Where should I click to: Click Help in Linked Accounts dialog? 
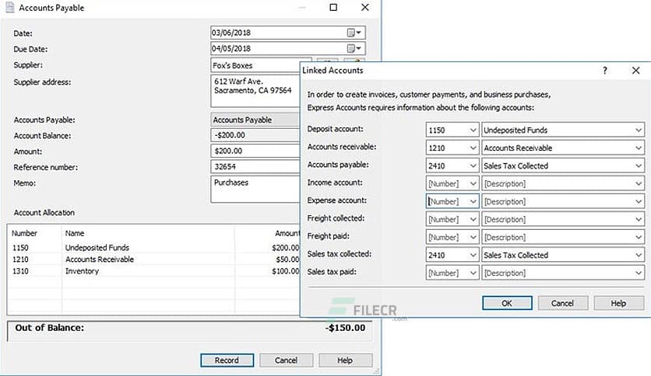click(618, 303)
